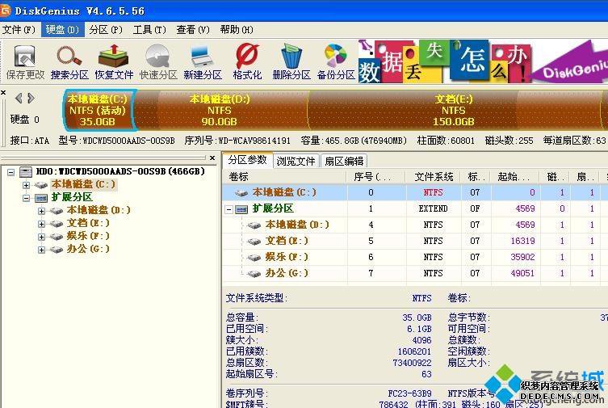Open the 分区(P) menu
608x408 pixels.
click(106, 30)
